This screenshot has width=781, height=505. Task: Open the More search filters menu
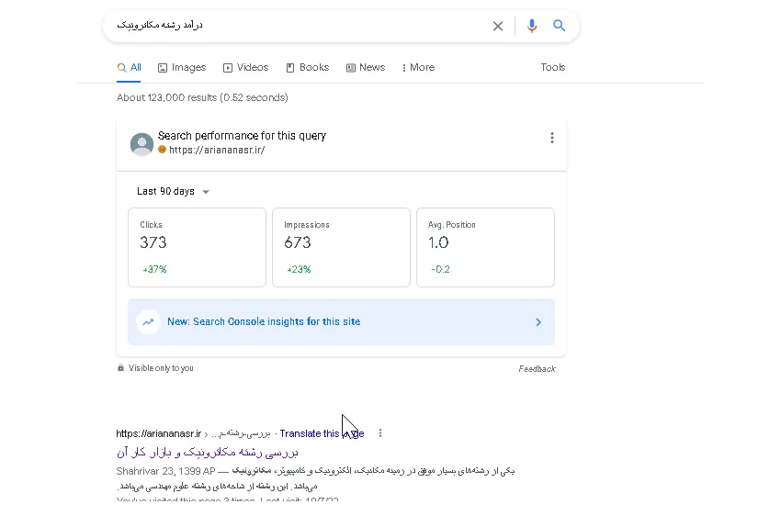coord(418,68)
